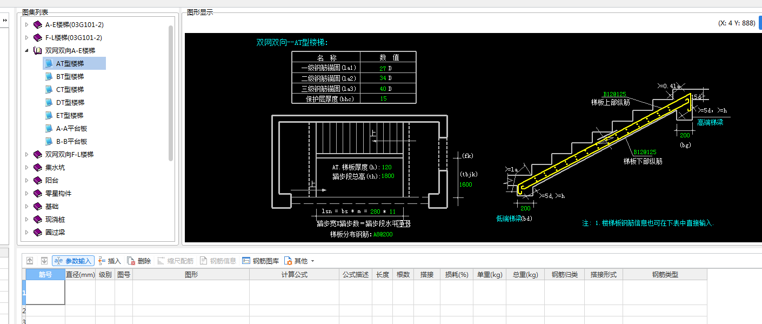This screenshot has width=762, height=324.
Task: Click the 损耗(%) column header
Action: [x=456, y=275]
